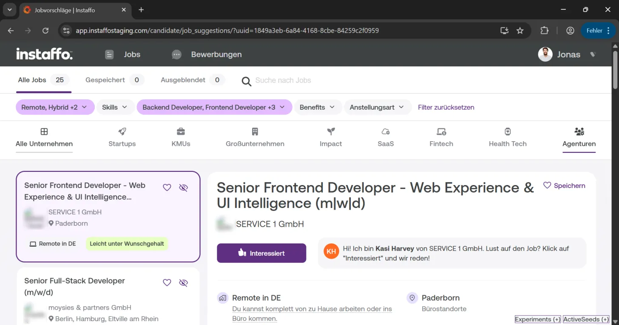The width and height of the screenshot is (619, 325).
Task: Select the Fintech category
Action: (x=441, y=138)
